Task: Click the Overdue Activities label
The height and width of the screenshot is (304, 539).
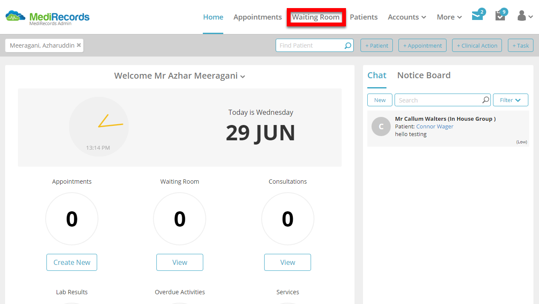Action: coord(180,292)
